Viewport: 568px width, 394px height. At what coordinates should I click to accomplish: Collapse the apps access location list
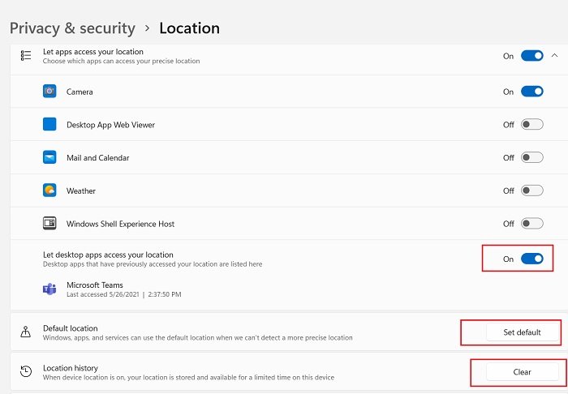(x=554, y=56)
